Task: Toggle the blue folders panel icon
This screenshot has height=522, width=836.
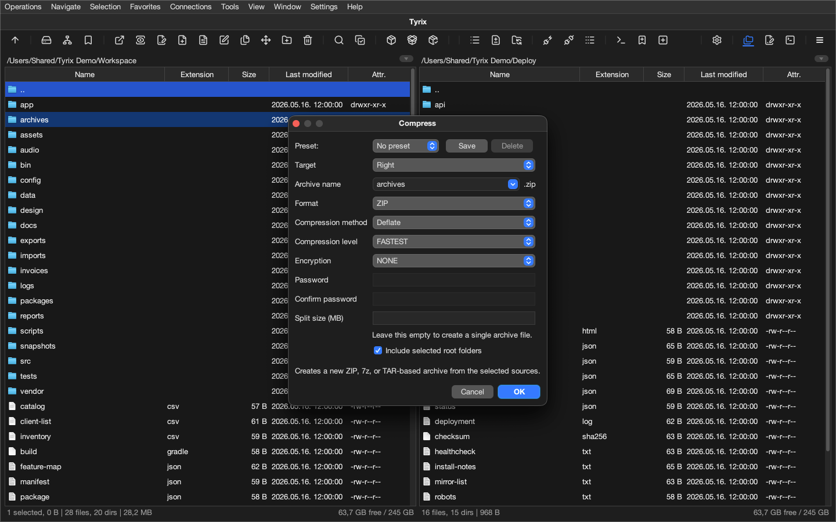Action: point(748,40)
